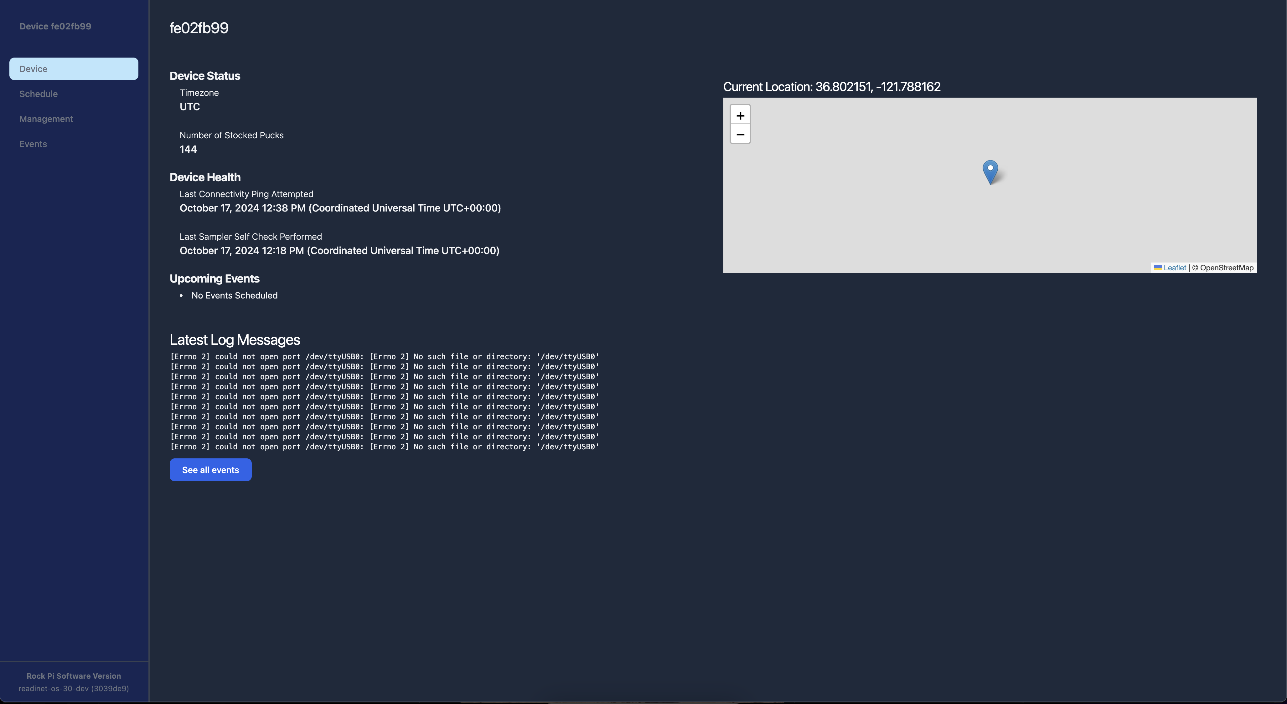Viewport: 1287px width, 704px height.
Task: Click the No Events Scheduled entry
Action: pos(234,296)
